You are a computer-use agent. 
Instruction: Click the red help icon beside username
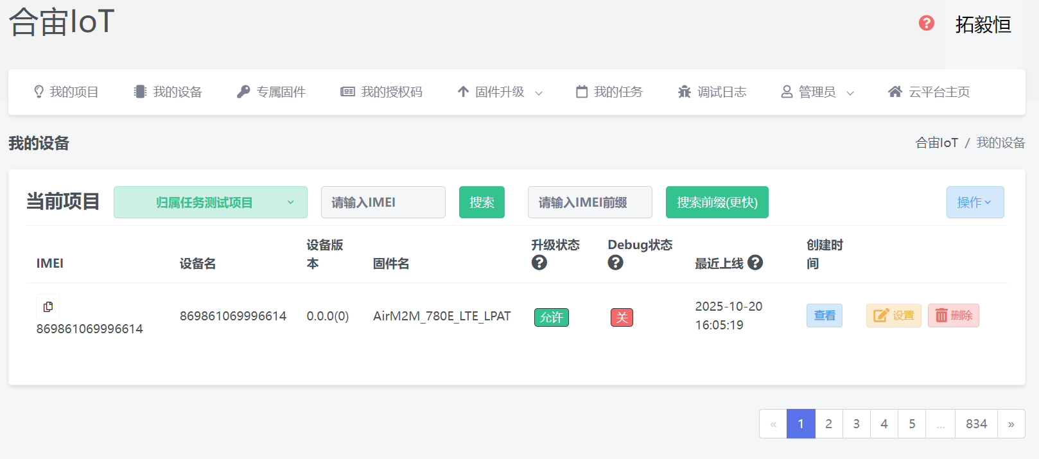(x=926, y=23)
